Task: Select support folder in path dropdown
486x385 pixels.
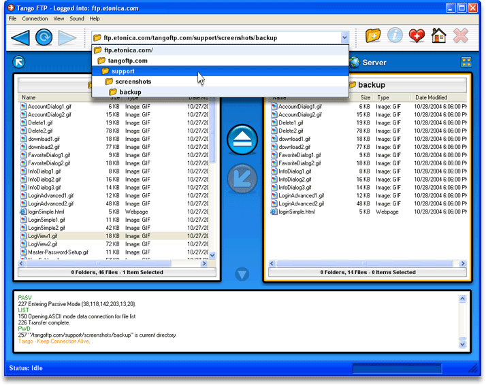Action: pos(221,71)
